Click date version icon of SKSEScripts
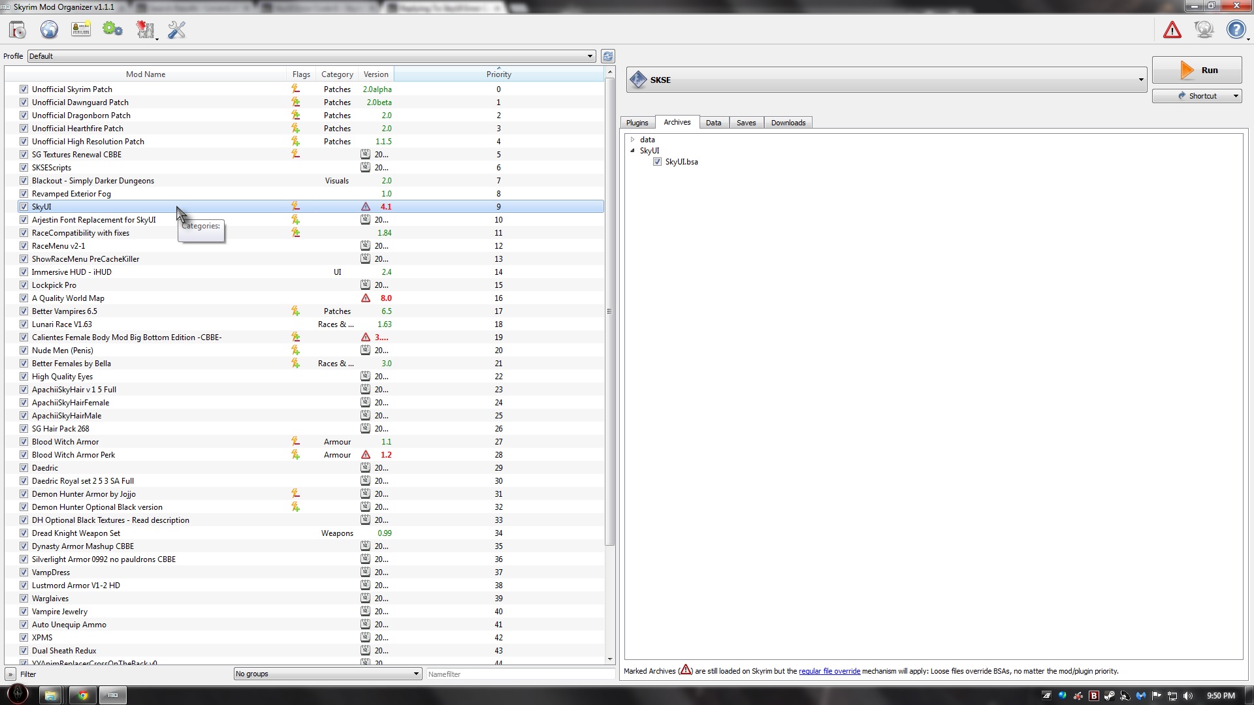 [x=365, y=167]
